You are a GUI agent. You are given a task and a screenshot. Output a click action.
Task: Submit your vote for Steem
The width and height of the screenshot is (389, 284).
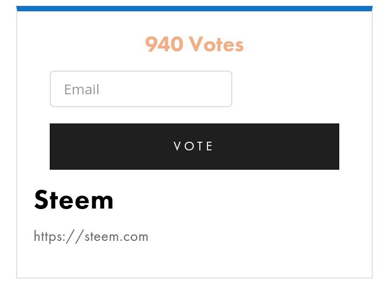tap(194, 146)
